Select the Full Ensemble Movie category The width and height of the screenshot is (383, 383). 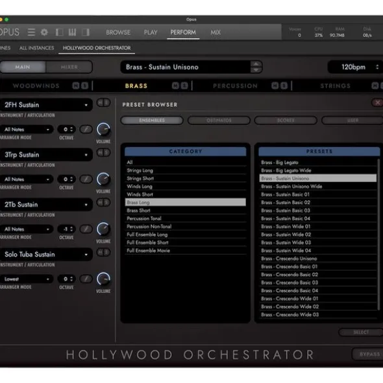coord(185,250)
